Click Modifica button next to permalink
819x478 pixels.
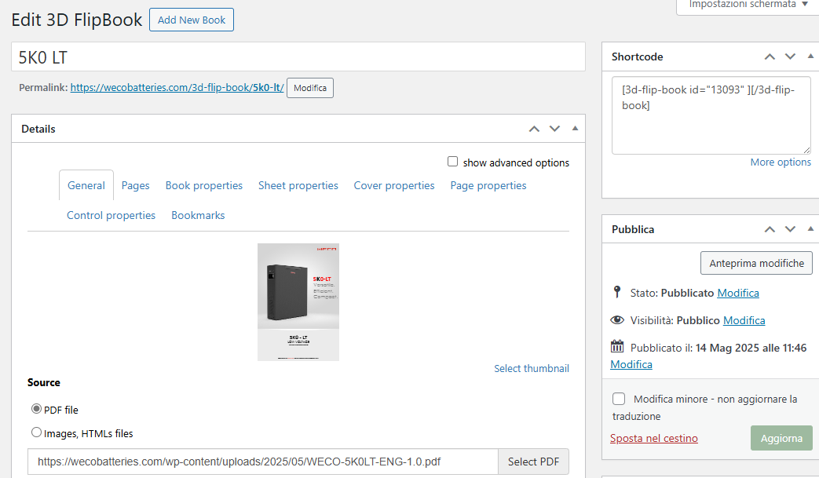[x=310, y=88]
